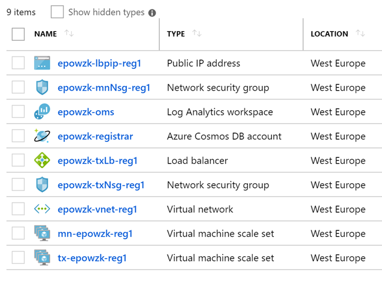This screenshot has width=382, height=281.
Task: Click the Cosmos DB planet icon
Action: point(42,135)
